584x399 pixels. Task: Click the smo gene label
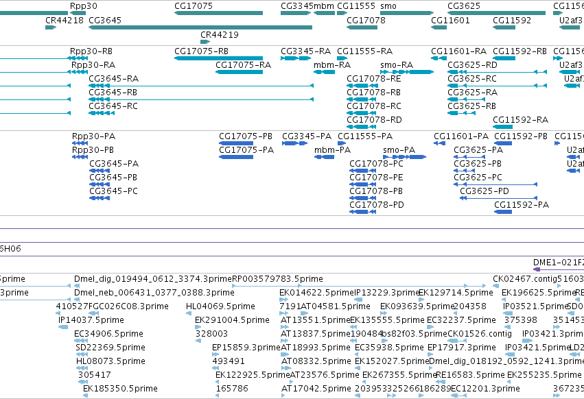point(388,6)
